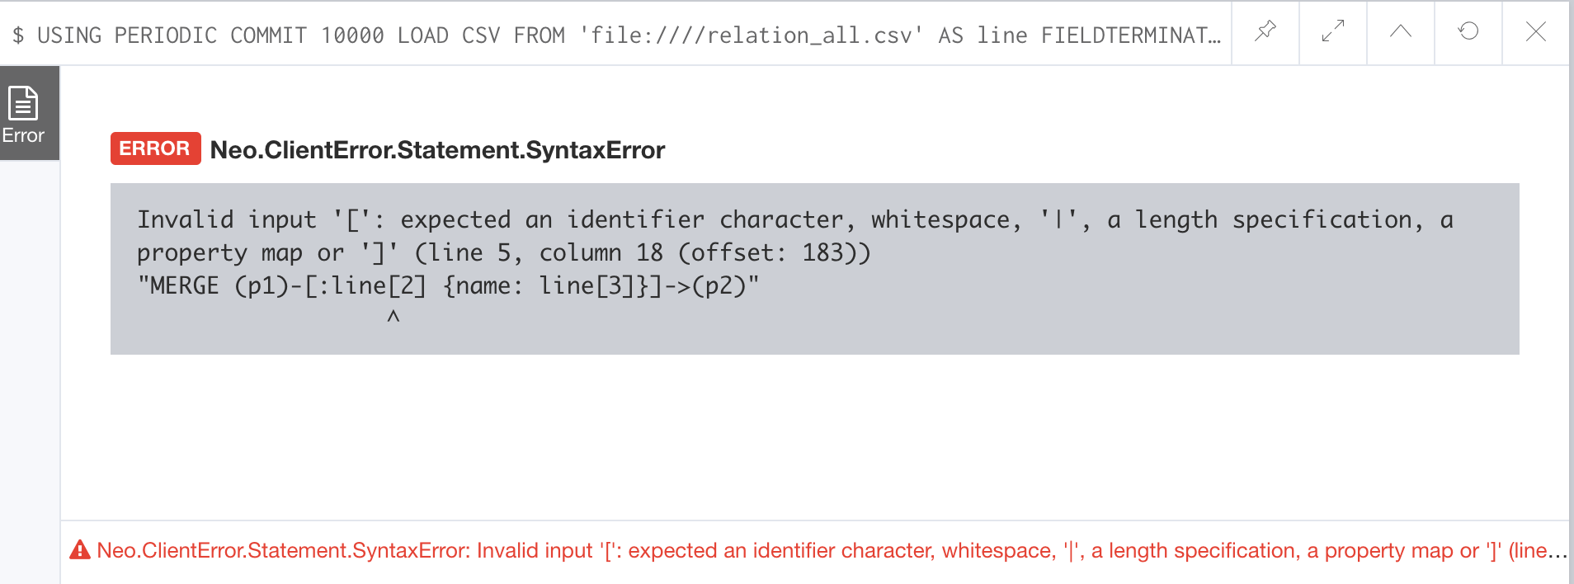Image resolution: width=1574 pixels, height=584 pixels.
Task: Expand the frame to fullscreen
Action: tap(1332, 32)
